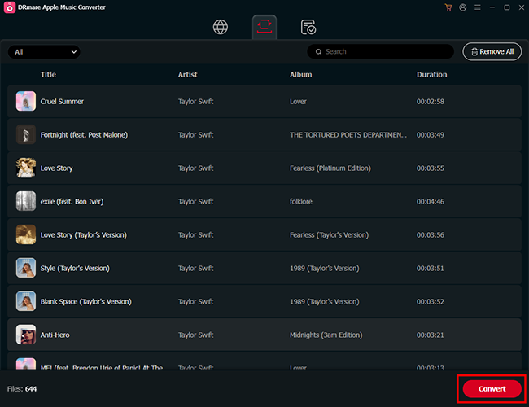This screenshot has height=407, width=529.
Task: Switch to the converting list tab
Action: pos(264,27)
